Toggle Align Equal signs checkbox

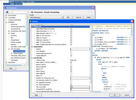[71, 31]
